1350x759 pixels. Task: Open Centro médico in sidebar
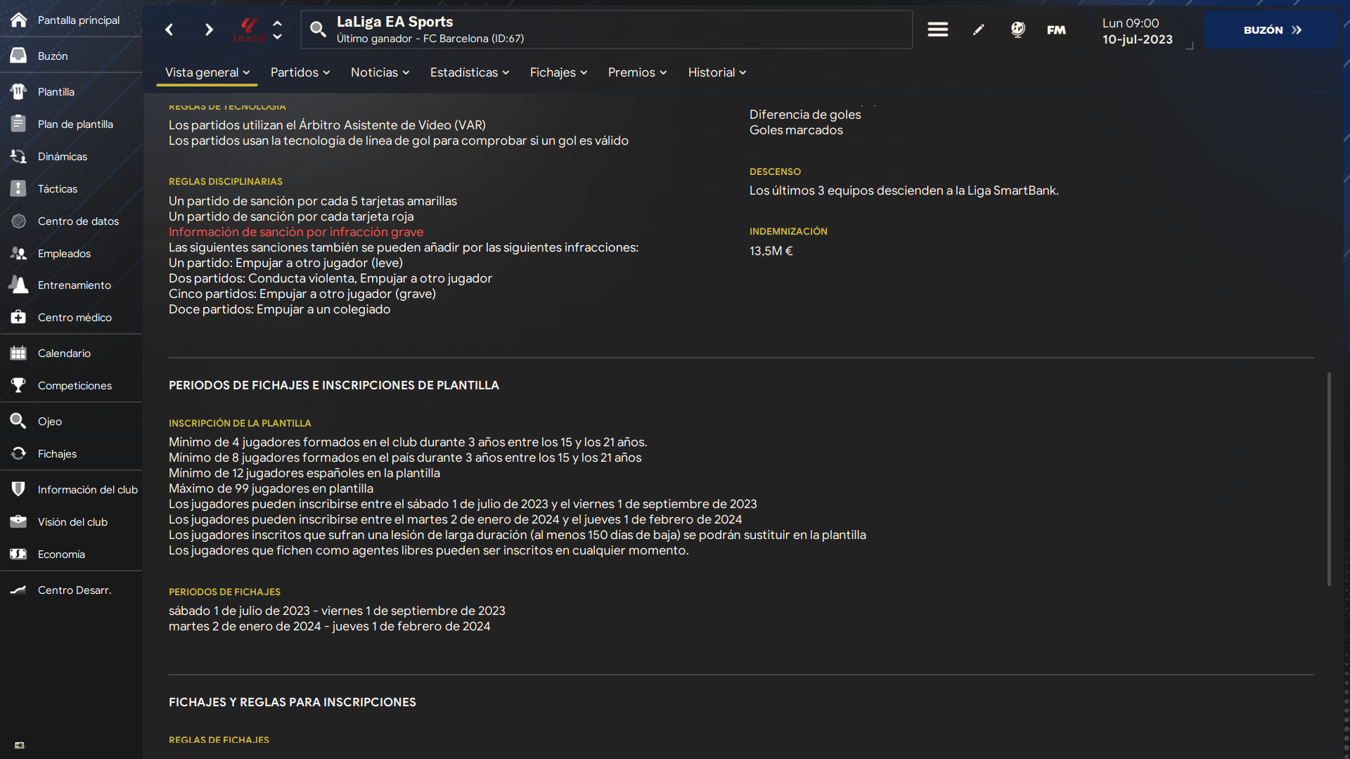tap(75, 318)
